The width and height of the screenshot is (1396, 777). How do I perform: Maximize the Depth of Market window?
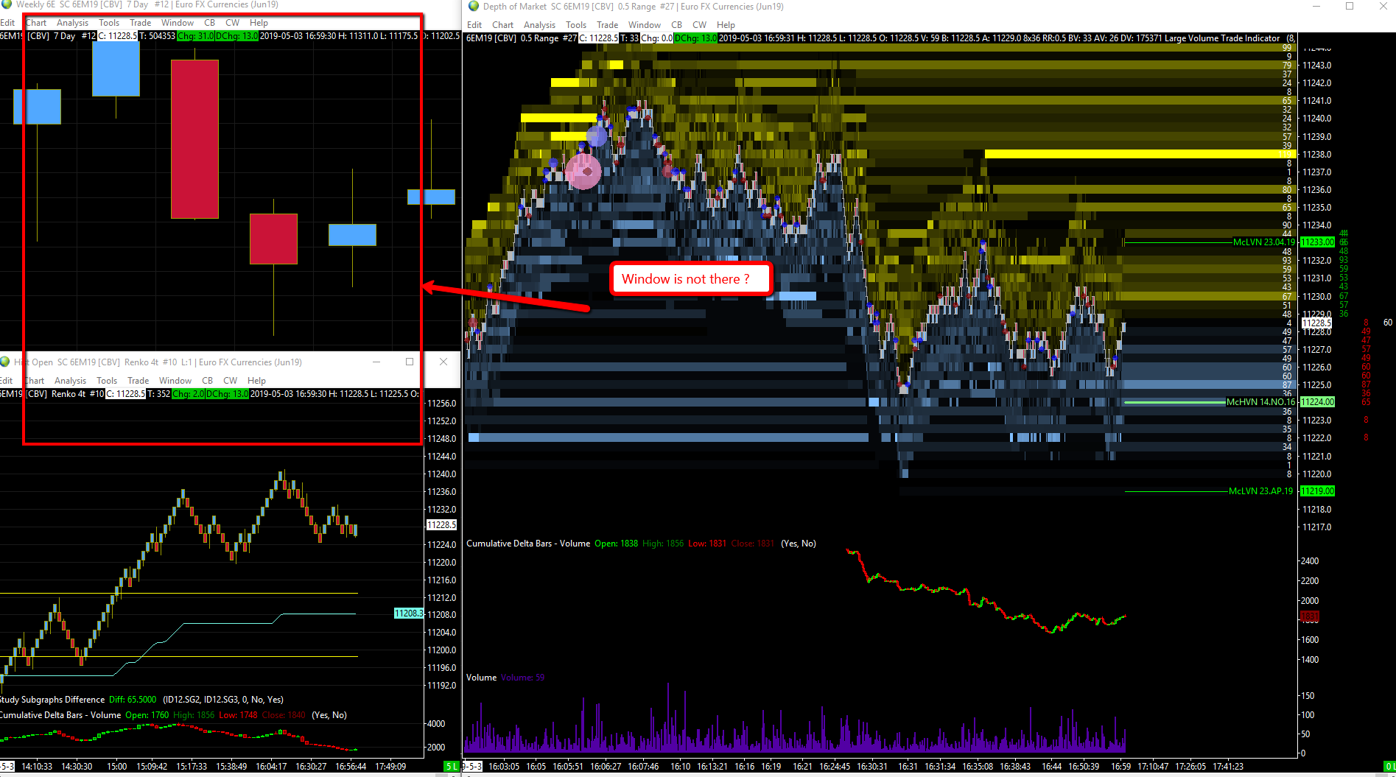pyautogui.click(x=1350, y=6)
